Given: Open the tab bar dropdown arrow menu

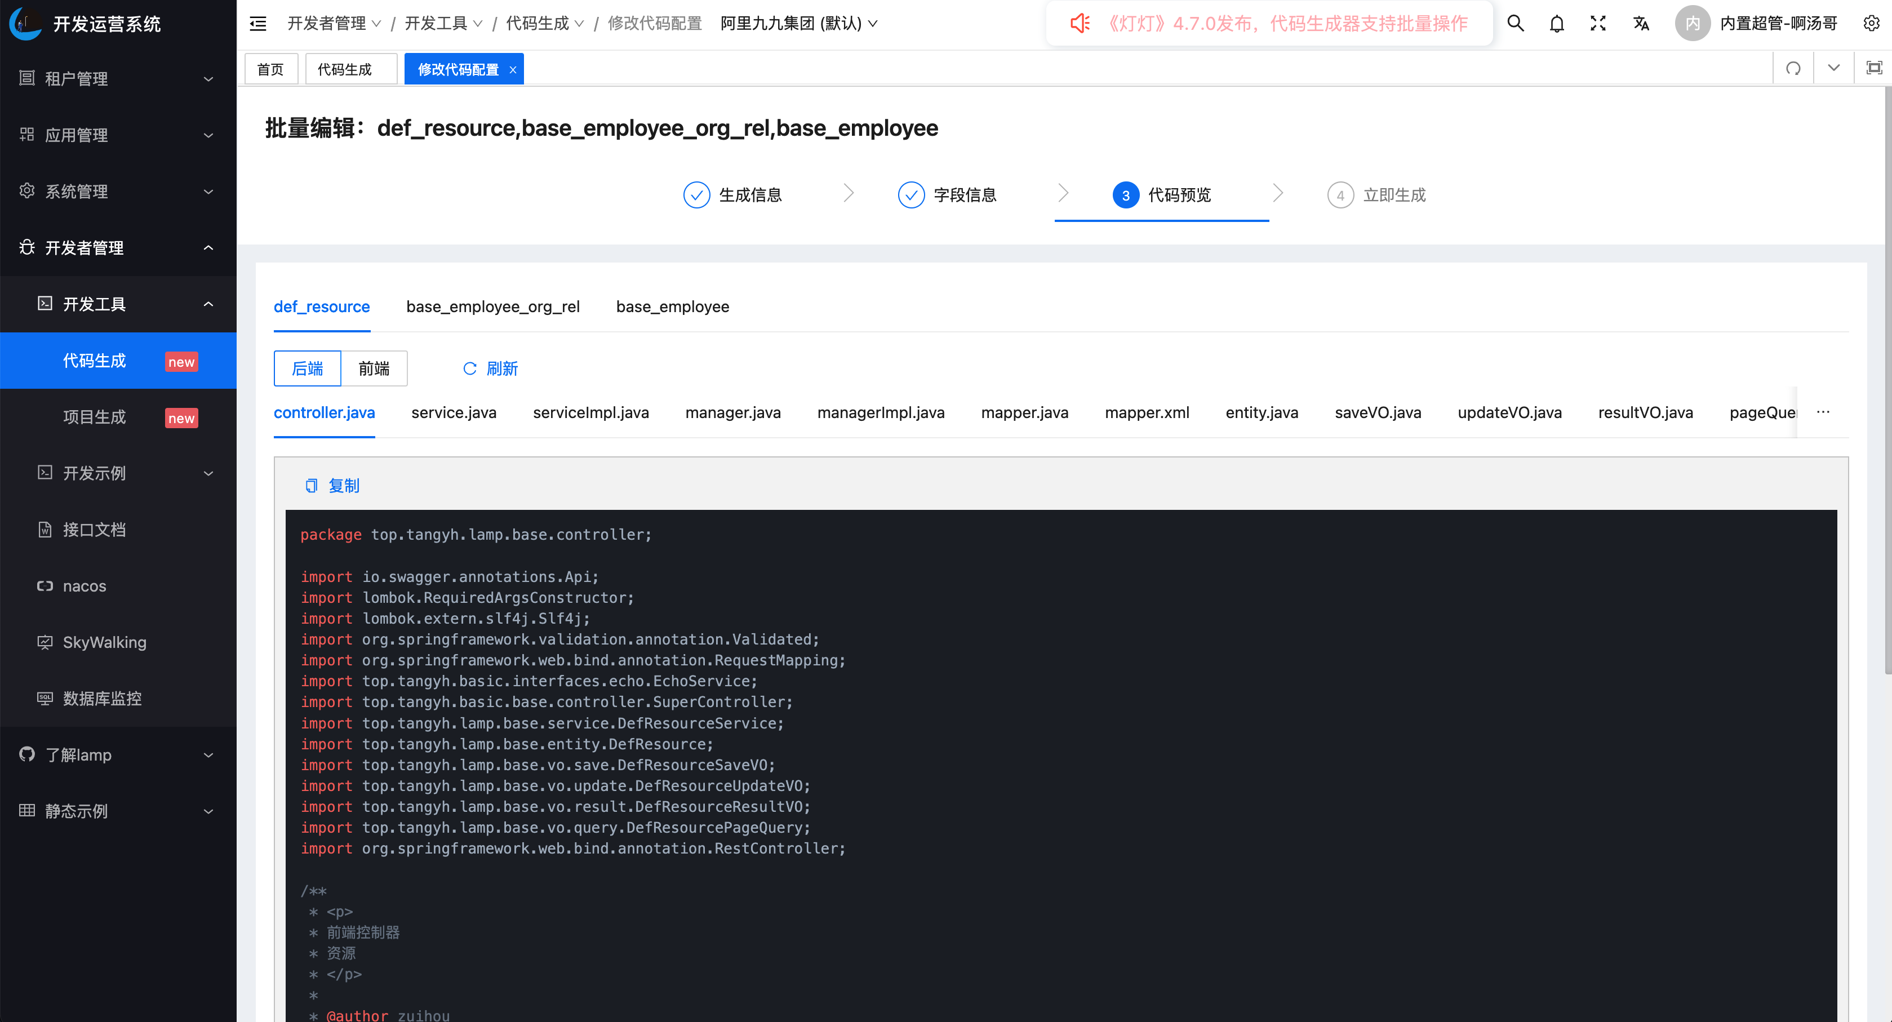Looking at the screenshot, I should pyautogui.click(x=1833, y=68).
